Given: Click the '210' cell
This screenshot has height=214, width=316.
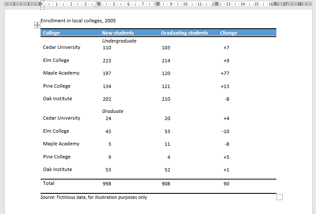Looking at the screenshot, I should [x=166, y=99].
